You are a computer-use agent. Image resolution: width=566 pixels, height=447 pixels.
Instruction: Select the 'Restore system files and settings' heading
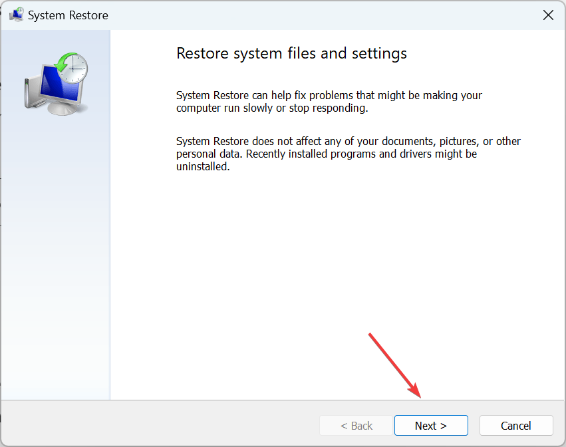pyautogui.click(x=292, y=53)
